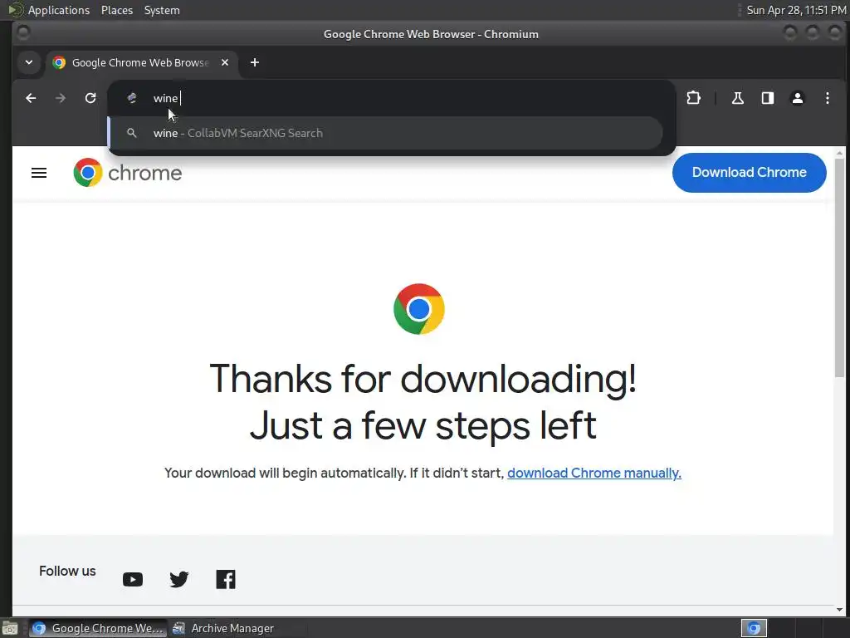Close the Google Chrome Web Browser tab

click(x=225, y=62)
